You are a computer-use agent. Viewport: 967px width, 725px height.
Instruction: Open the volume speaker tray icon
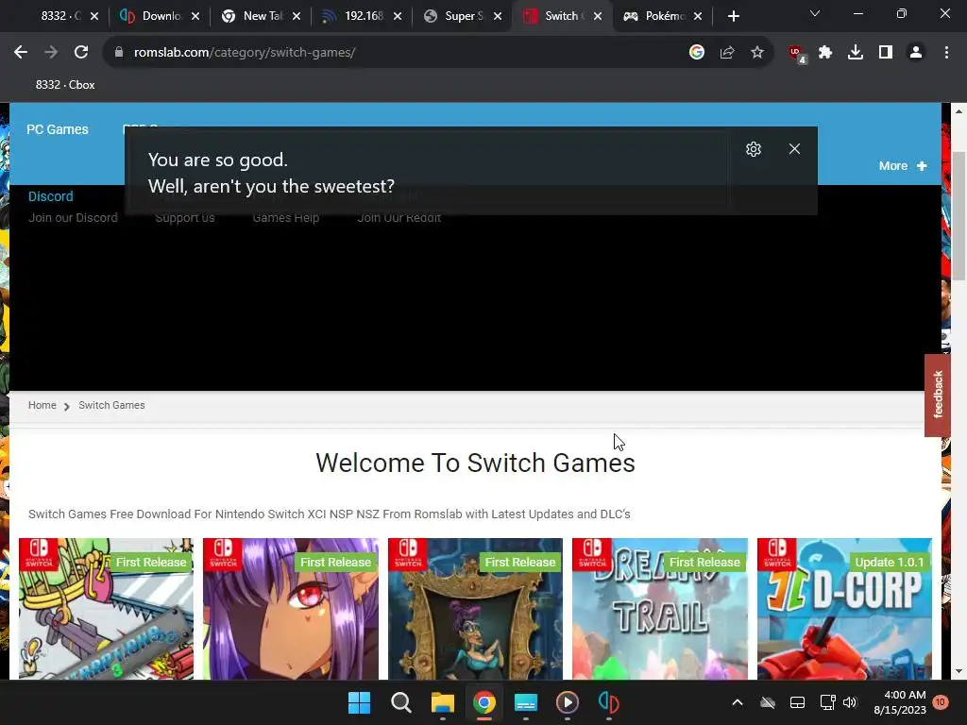[850, 702]
